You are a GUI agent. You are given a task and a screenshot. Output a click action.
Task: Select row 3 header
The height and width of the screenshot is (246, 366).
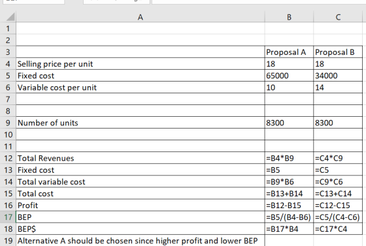(8, 52)
